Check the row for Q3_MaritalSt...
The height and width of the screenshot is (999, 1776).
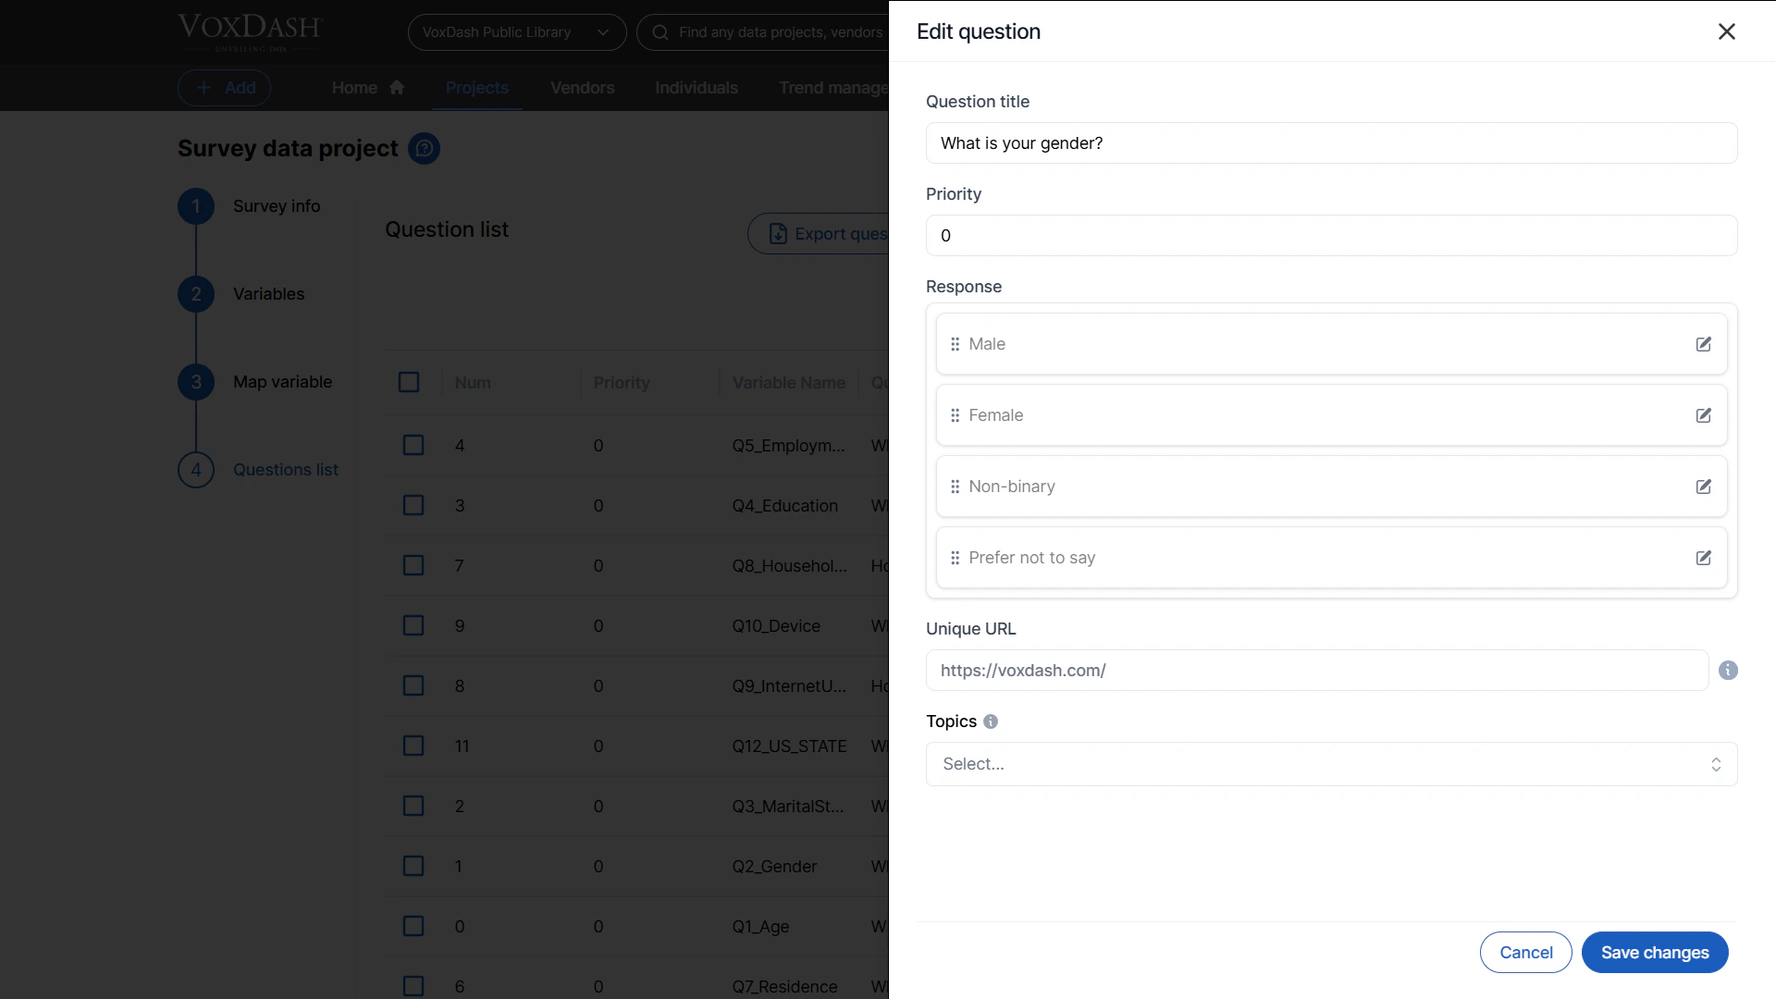413,806
